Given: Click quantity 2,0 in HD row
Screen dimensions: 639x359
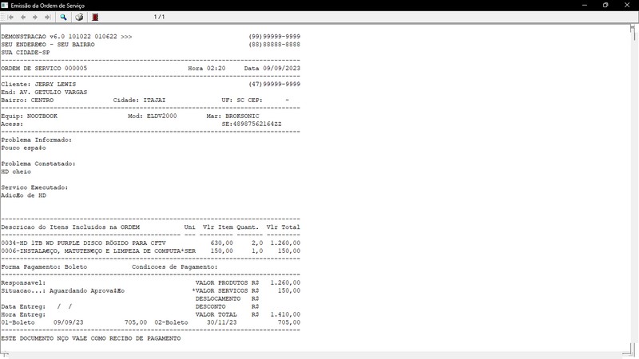Looking at the screenshot, I should click(257, 243).
